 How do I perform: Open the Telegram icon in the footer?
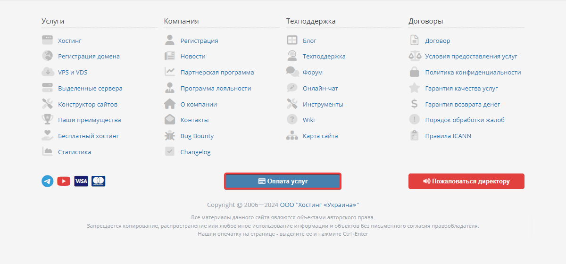click(47, 181)
